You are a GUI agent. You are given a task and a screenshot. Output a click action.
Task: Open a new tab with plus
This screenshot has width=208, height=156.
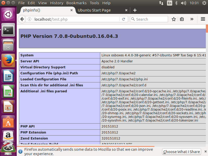[135, 10]
